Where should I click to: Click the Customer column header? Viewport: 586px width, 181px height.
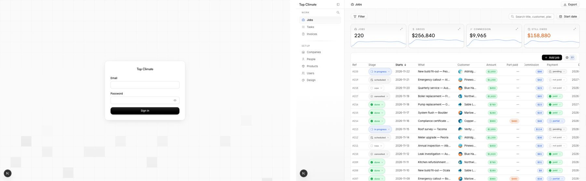coord(464,65)
